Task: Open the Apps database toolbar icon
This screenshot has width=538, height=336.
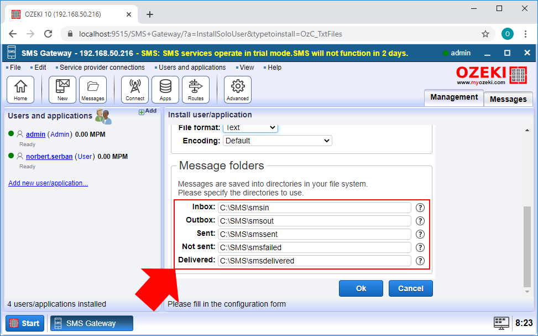Action: (165, 90)
